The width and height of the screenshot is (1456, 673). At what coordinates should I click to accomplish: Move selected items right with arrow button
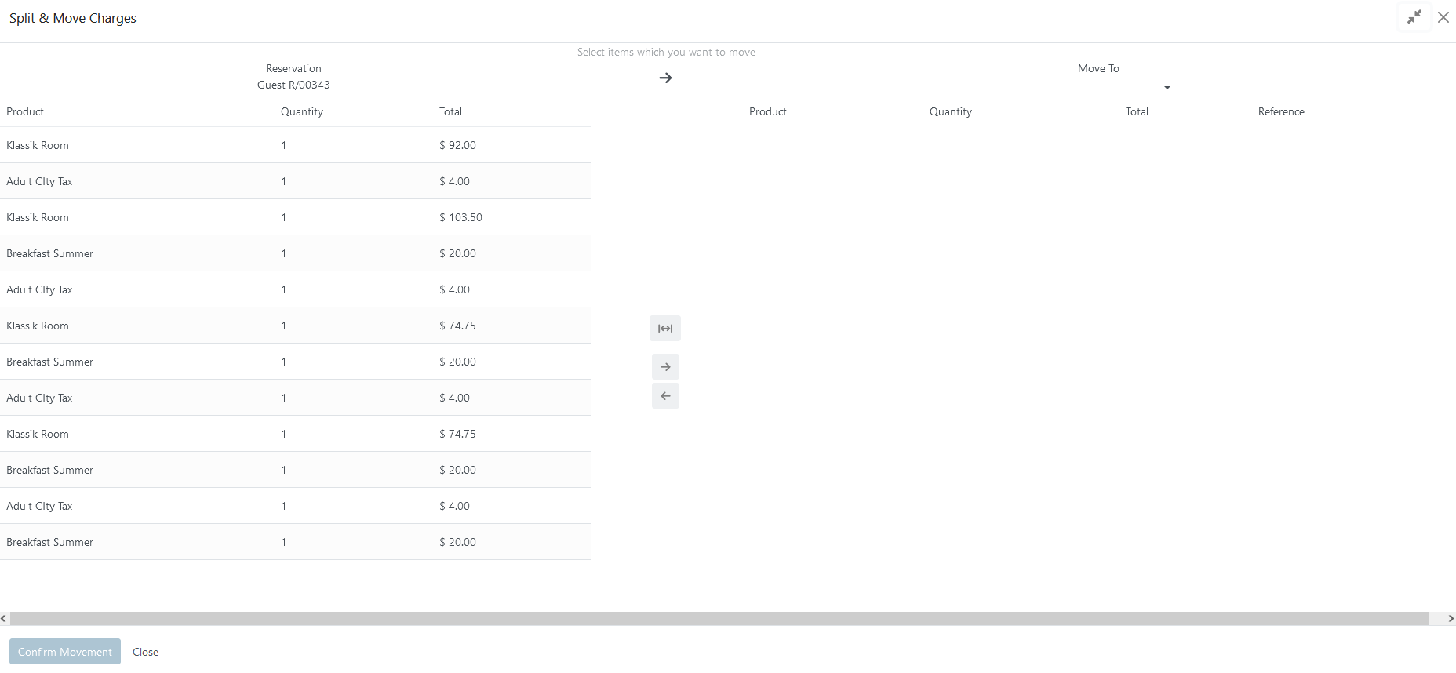tap(665, 366)
